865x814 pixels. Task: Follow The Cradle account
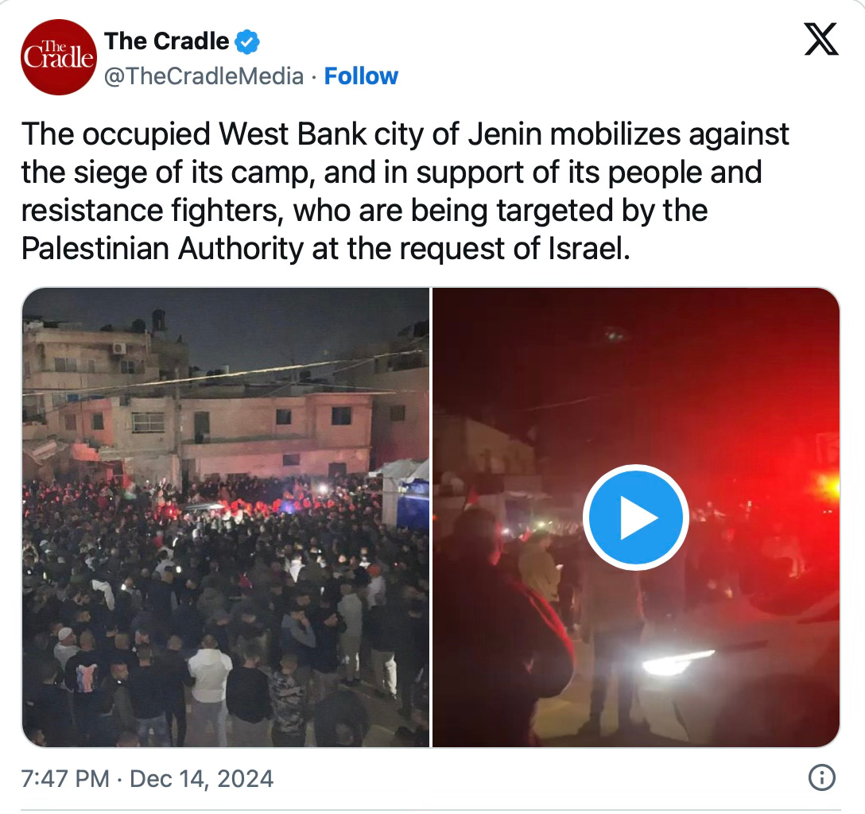coord(361,76)
